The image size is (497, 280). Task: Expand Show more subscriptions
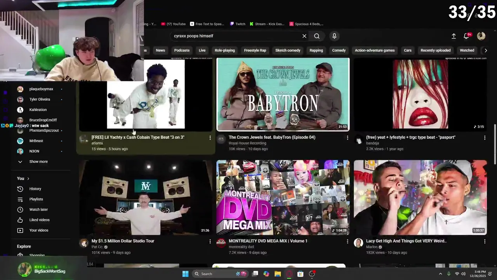pyautogui.click(x=39, y=161)
